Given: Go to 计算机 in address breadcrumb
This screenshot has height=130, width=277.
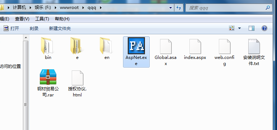Looking at the screenshot, I should click(x=19, y=7).
